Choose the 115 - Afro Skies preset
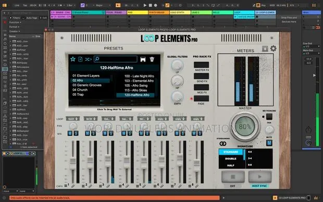Screen dimensions: 323x202 point(136,91)
